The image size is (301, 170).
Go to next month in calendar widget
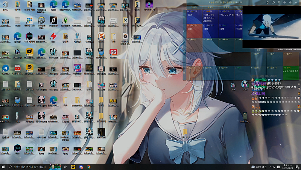290,2
